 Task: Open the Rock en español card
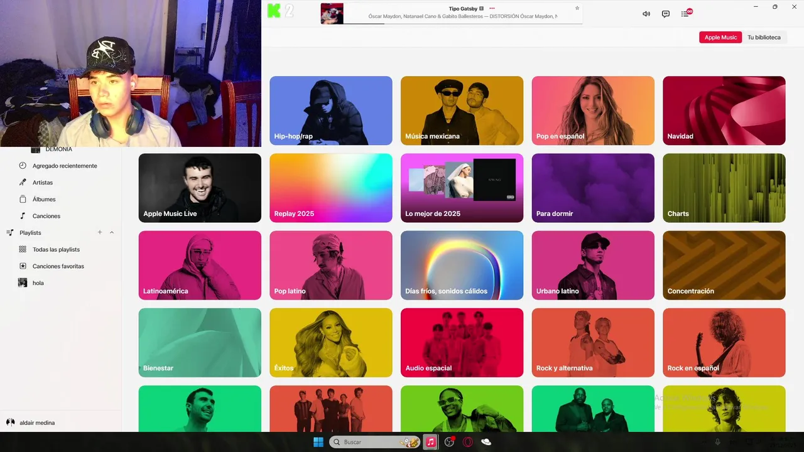[724, 342]
